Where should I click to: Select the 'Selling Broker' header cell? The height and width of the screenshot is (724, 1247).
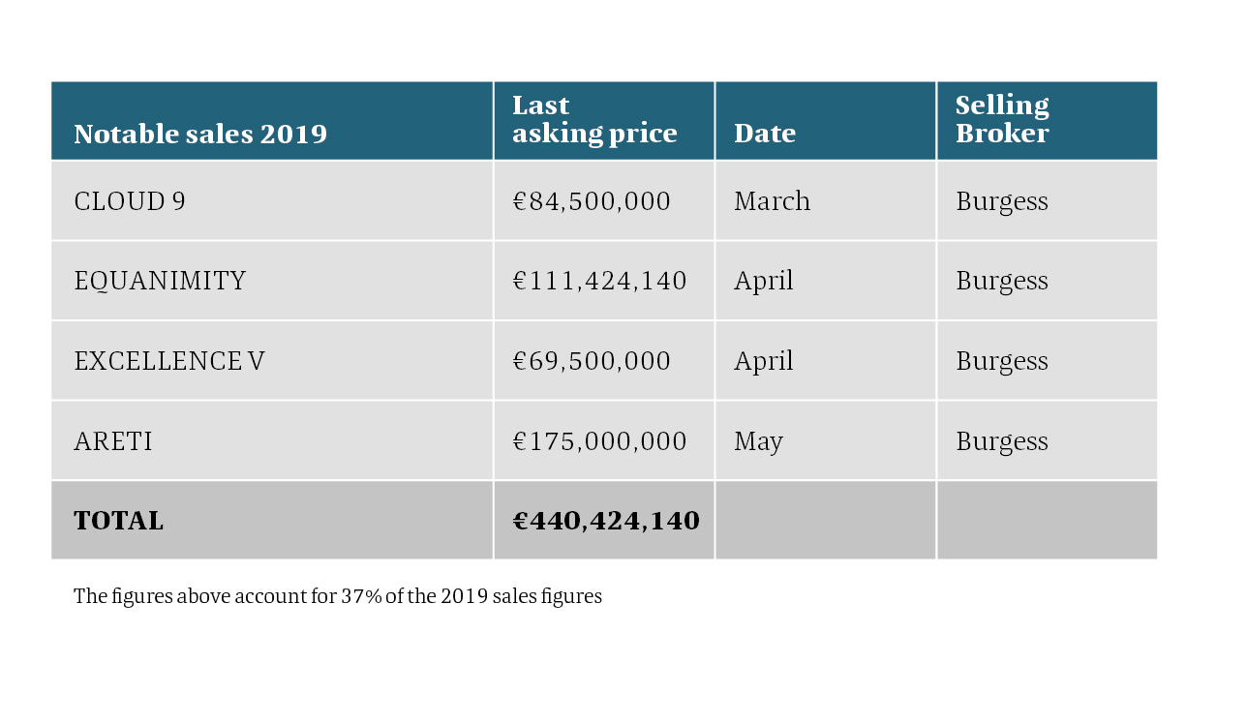[1048, 121]
